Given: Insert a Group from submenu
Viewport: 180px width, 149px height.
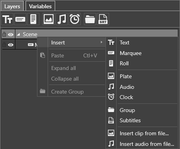Looking at the screenshot, I should pyautogui.click(x=142, y=110).
